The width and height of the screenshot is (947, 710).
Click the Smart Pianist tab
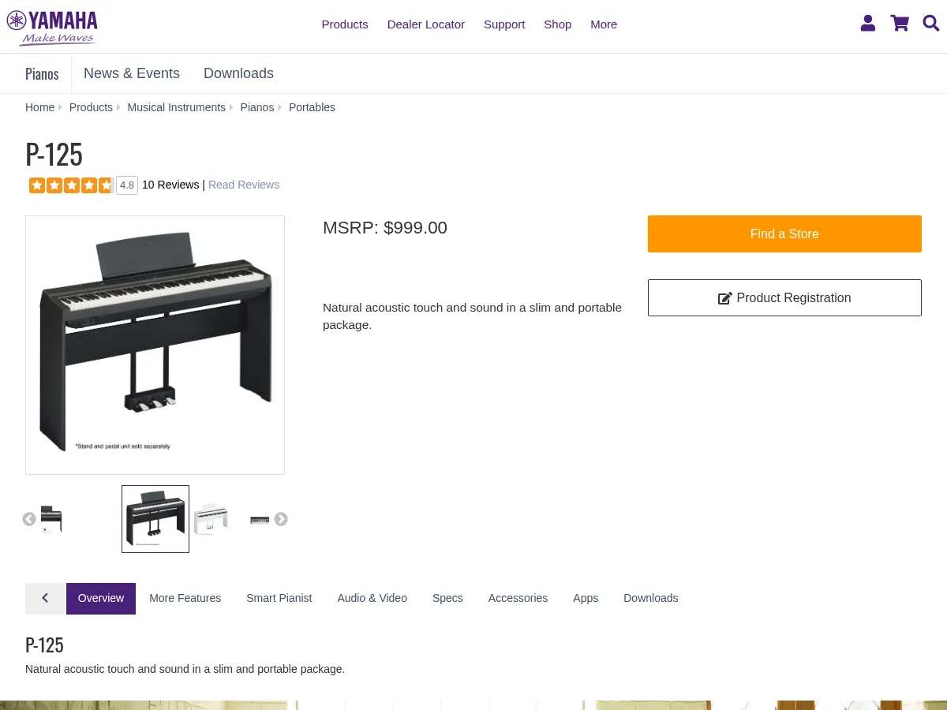click(279, 598)
